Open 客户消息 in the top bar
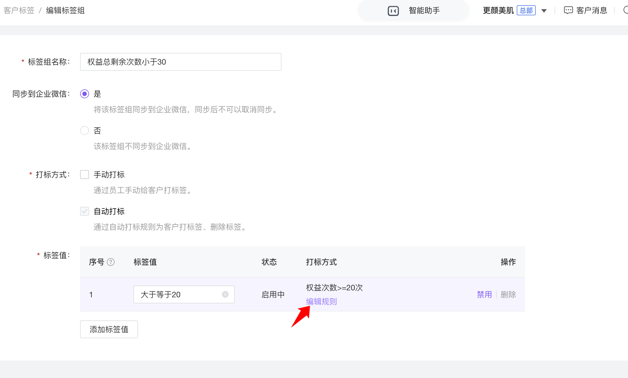The width and height of the screenshot is (628, 378). click(x=591, y=11)
